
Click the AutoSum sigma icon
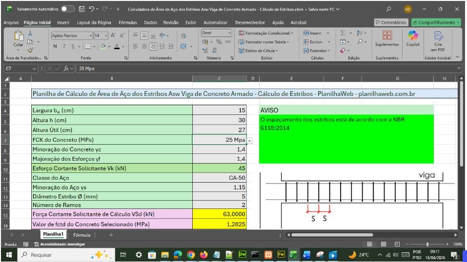(343, 33)
